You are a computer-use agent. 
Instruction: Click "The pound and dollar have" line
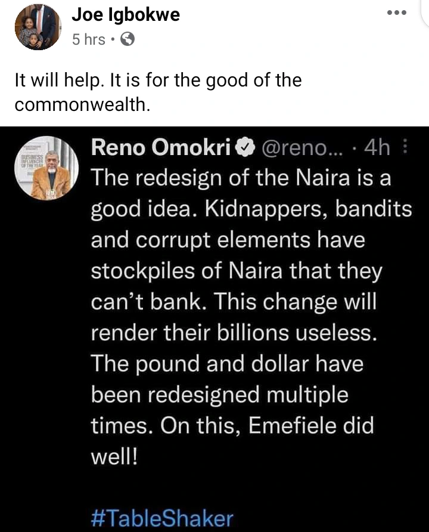(x=227, y=364)
